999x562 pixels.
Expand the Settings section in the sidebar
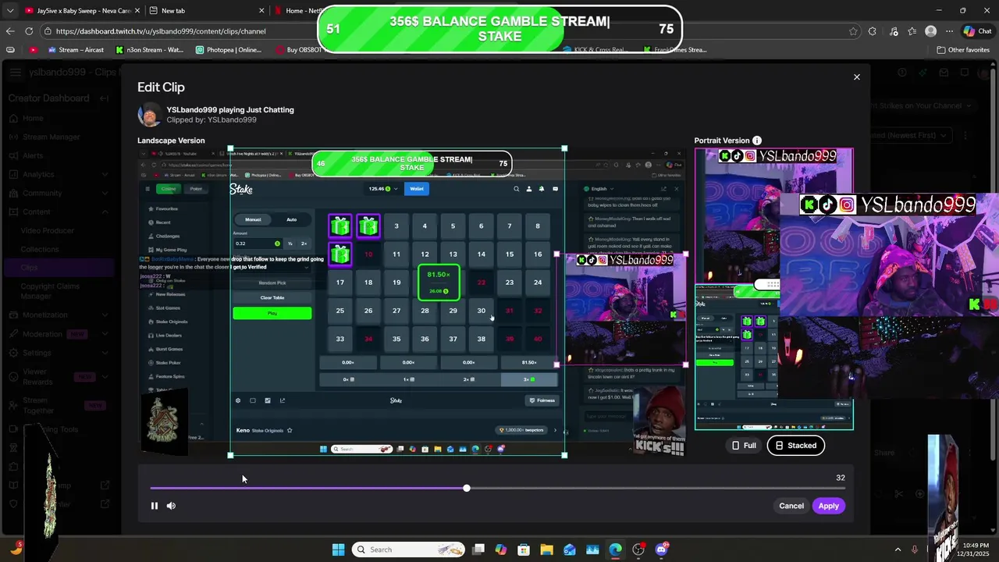pyautogui.click(x=105, y=353)
